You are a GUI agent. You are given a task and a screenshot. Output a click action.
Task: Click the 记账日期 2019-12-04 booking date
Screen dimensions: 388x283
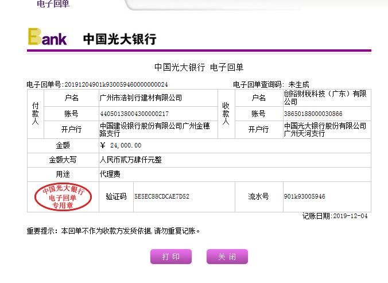pyautogui.click(x=335, y=216)
